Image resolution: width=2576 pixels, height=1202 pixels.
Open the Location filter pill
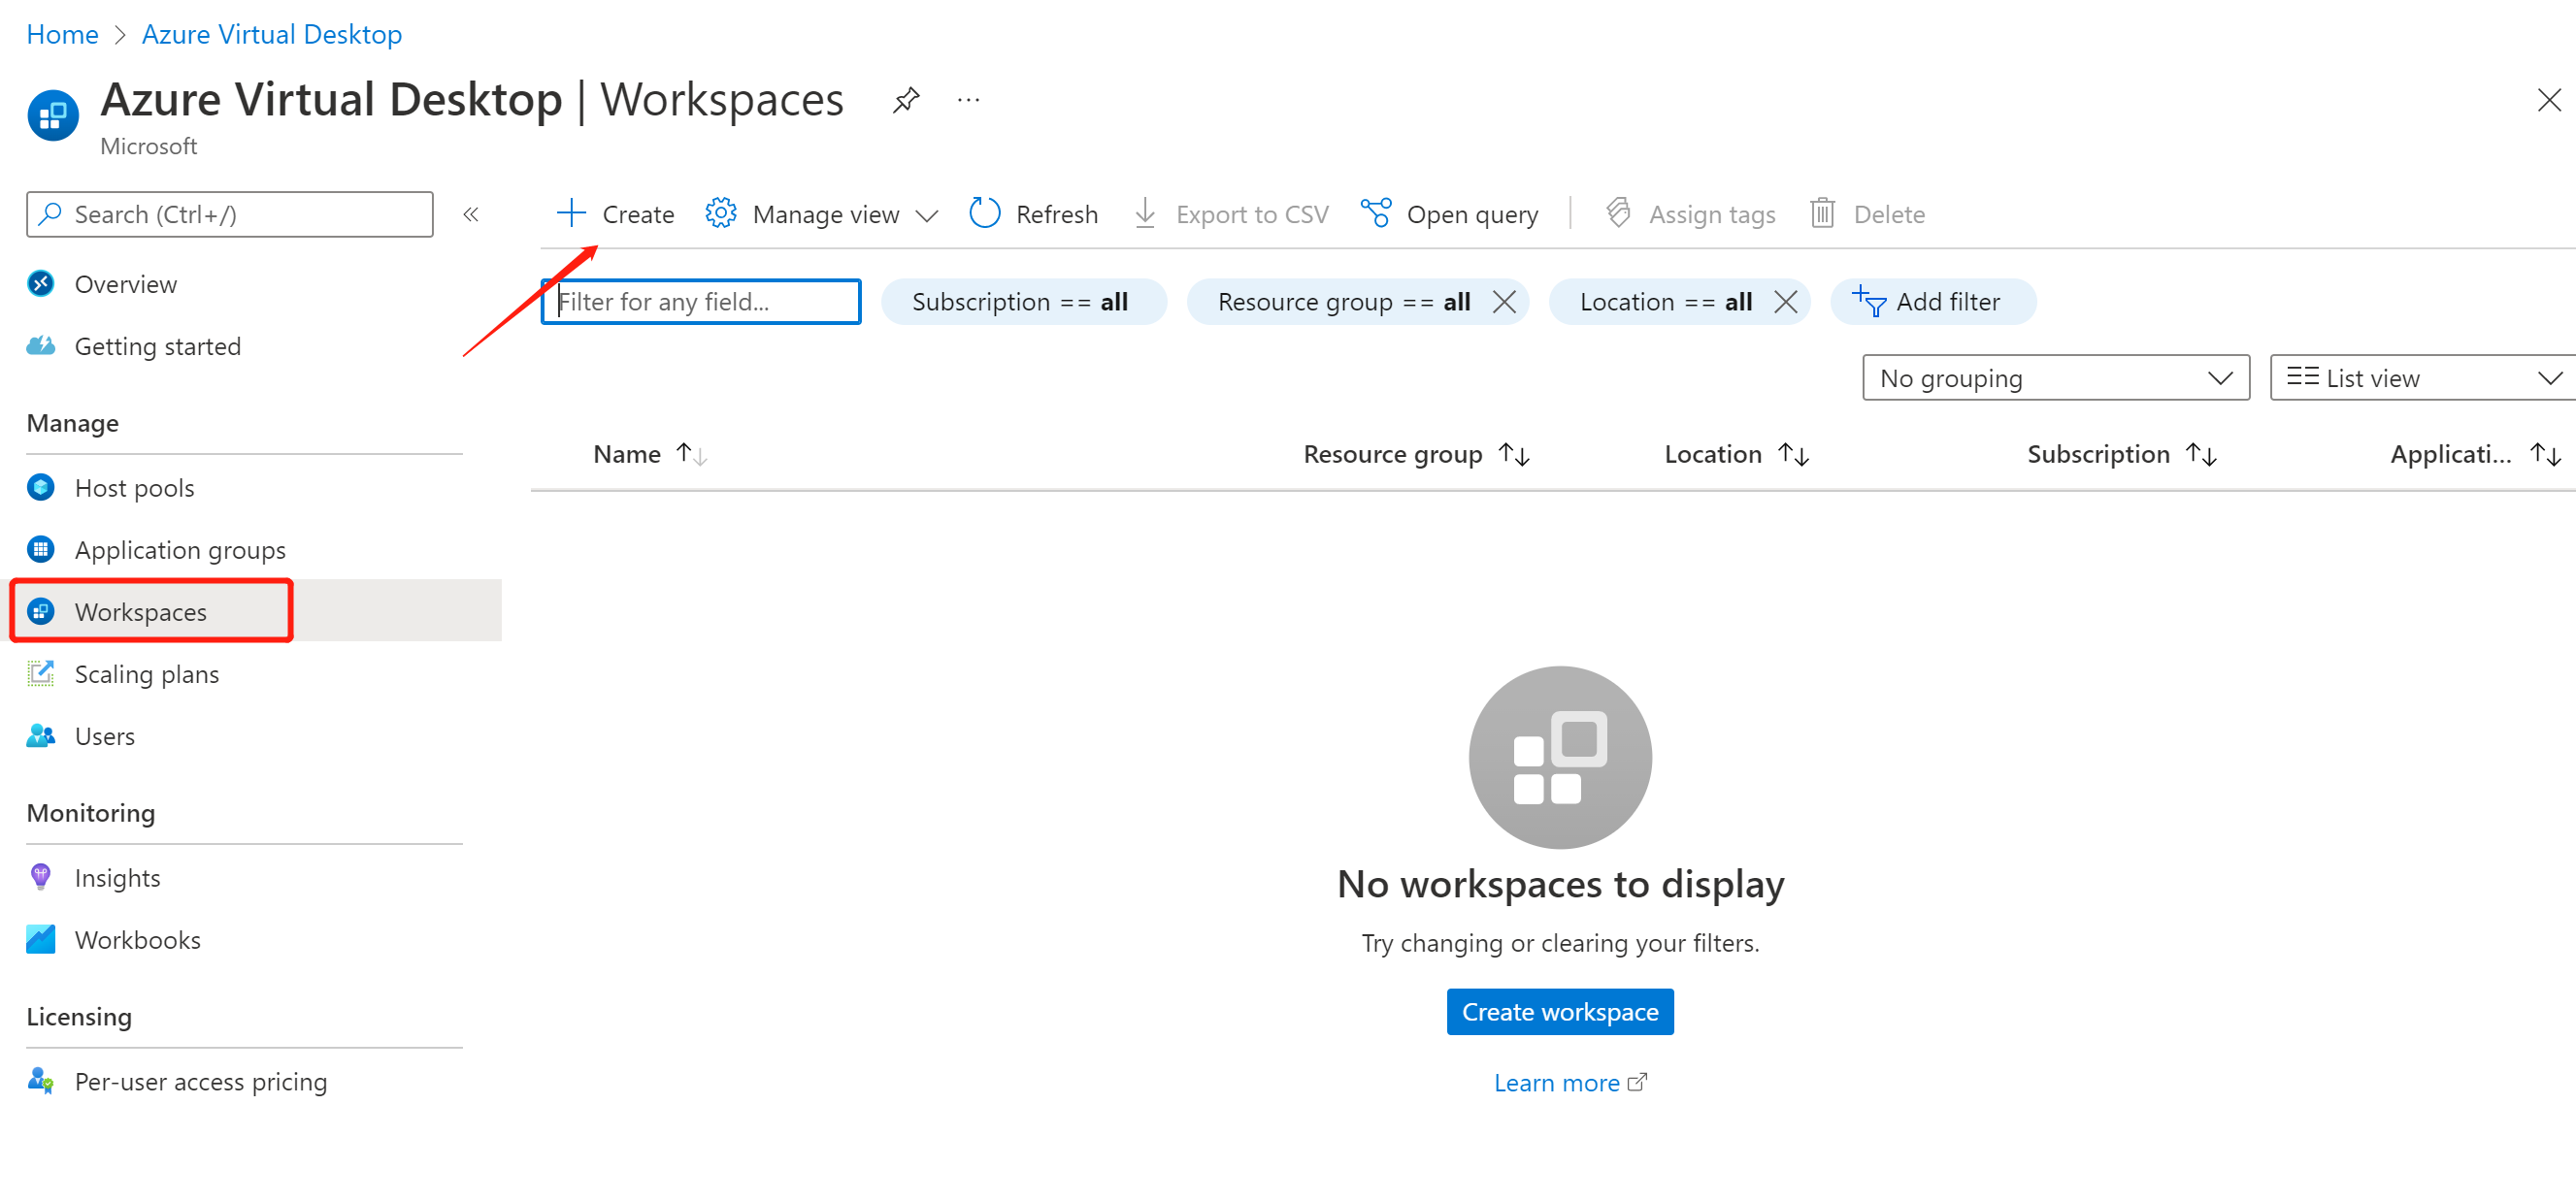[1665, 302]
